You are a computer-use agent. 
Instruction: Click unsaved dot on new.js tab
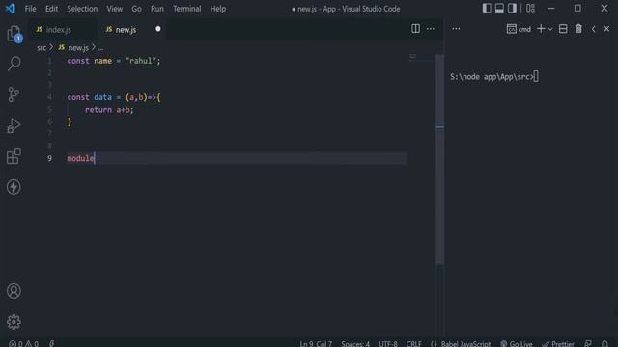(158, 29)
